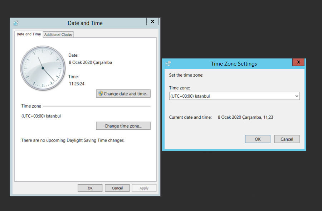Viewport: 322px width, 211px height.
Task: Click the no upcoming Daylight Saving Time message
Action: 73,140
